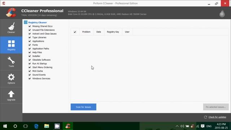Click the network Wi-Fi tray icon
Image resolution: width=231 pixels, height=130 pixels.
pos(197,126)
